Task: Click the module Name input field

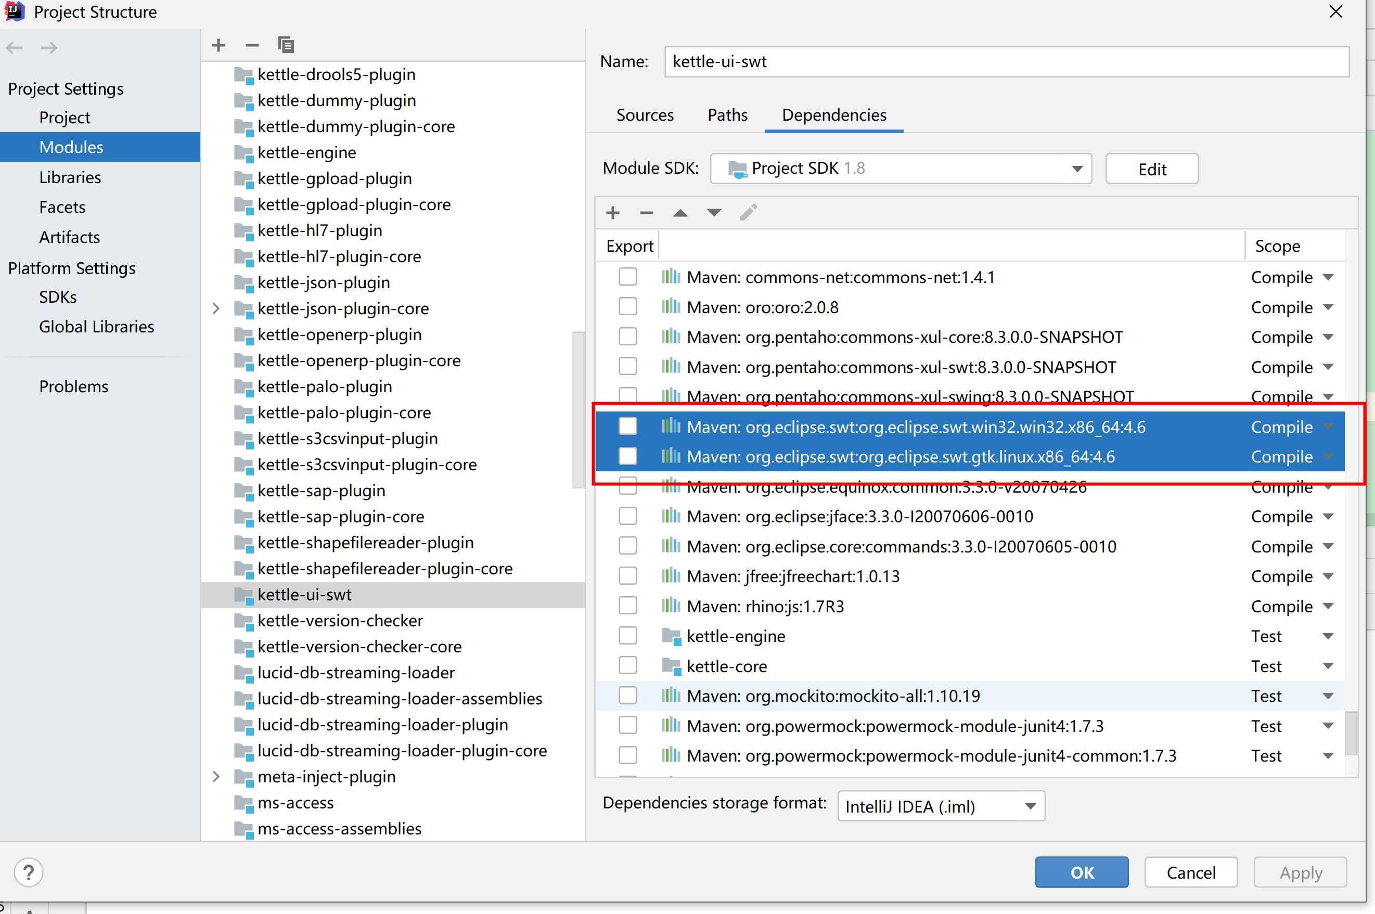Action: click(1007, 62)
